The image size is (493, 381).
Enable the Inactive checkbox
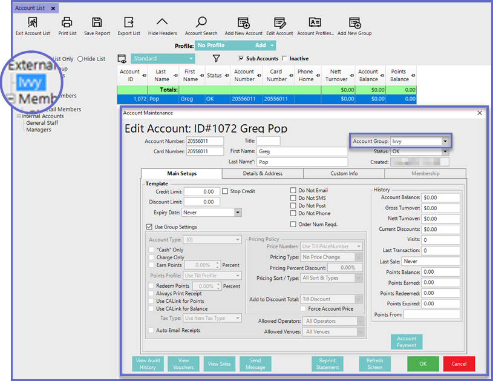[284, 58]
